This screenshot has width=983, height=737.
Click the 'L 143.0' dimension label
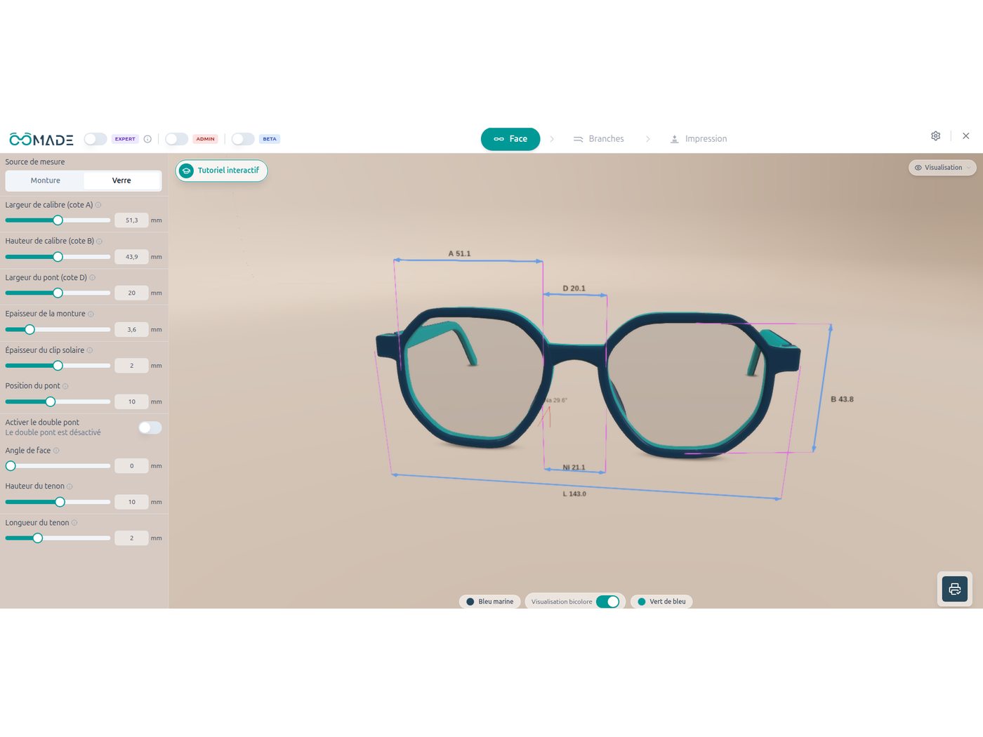[x=574, y=494]
